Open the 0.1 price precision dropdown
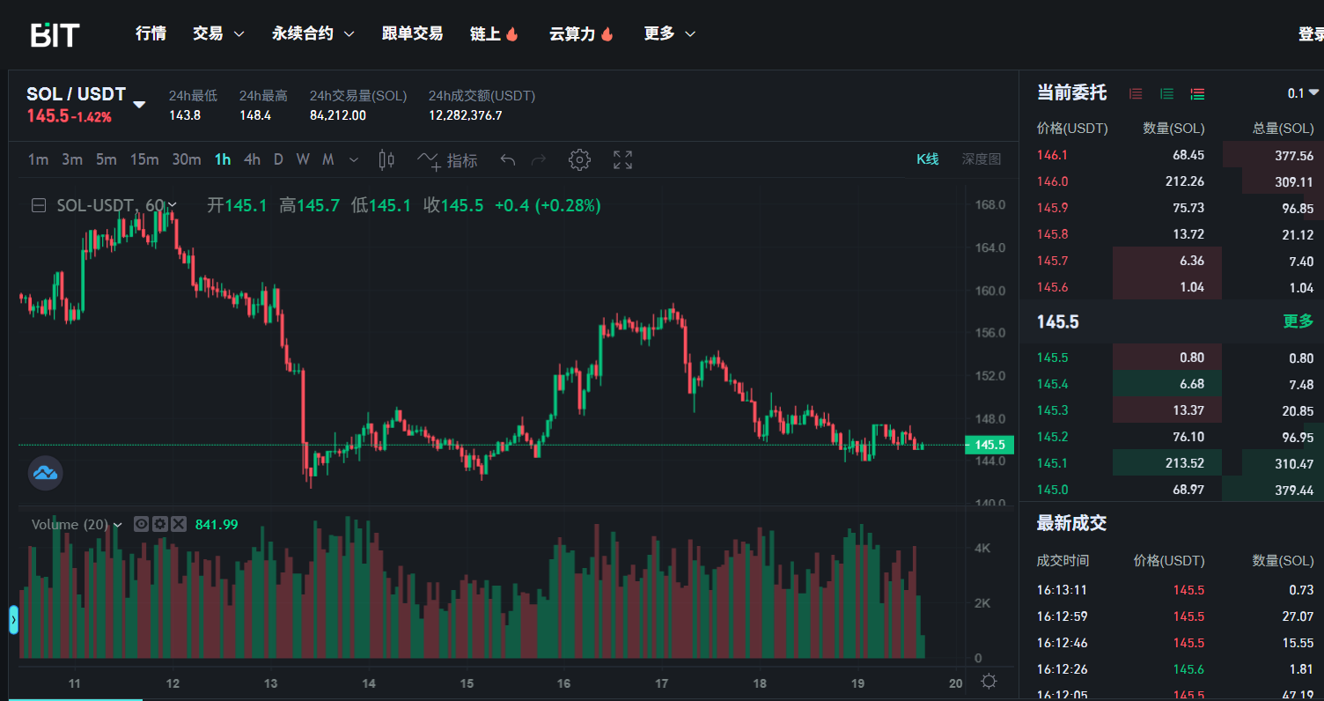Screen dimensions: 1324x701 coord(1303,92)
